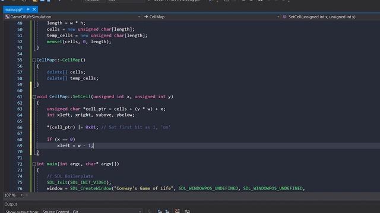This screenshot has height=213, width=380.
Task: Collapse the int main function block
Action: (x=34, y=164)
